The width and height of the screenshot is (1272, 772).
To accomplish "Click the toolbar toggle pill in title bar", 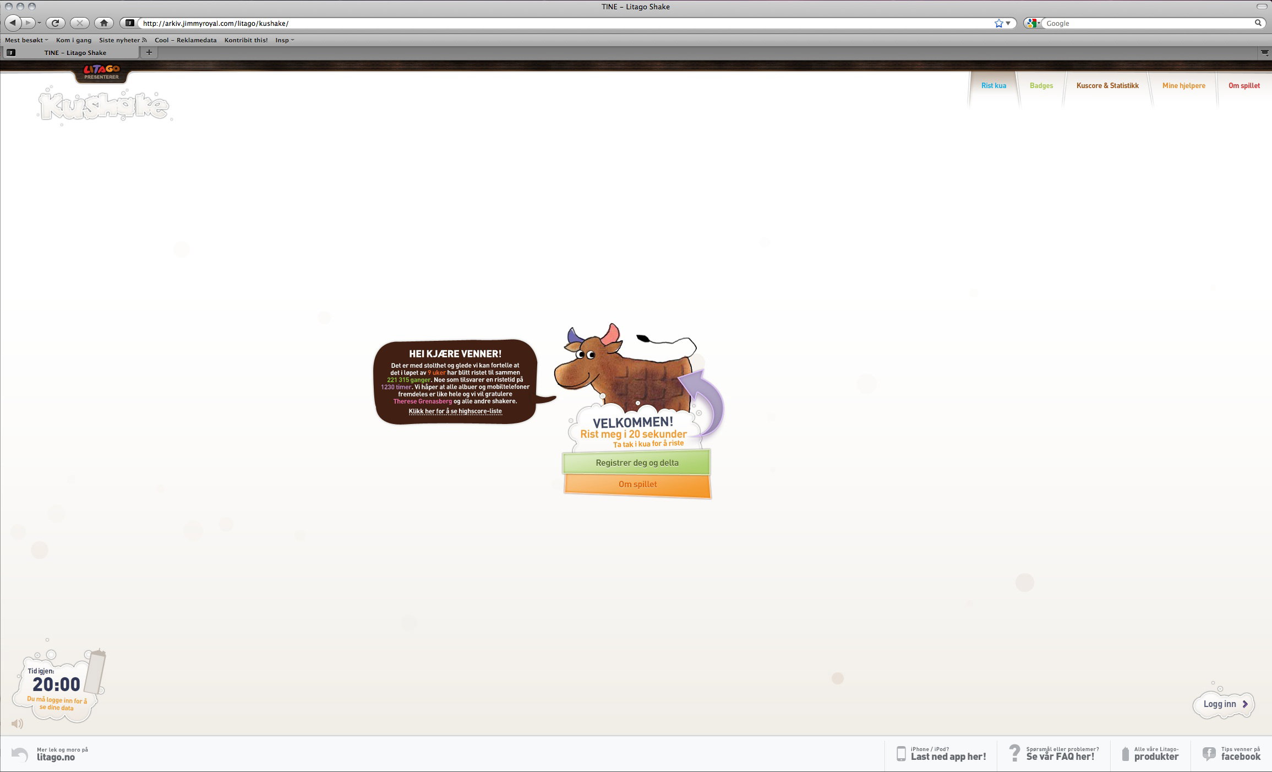I will (1262, 7).
